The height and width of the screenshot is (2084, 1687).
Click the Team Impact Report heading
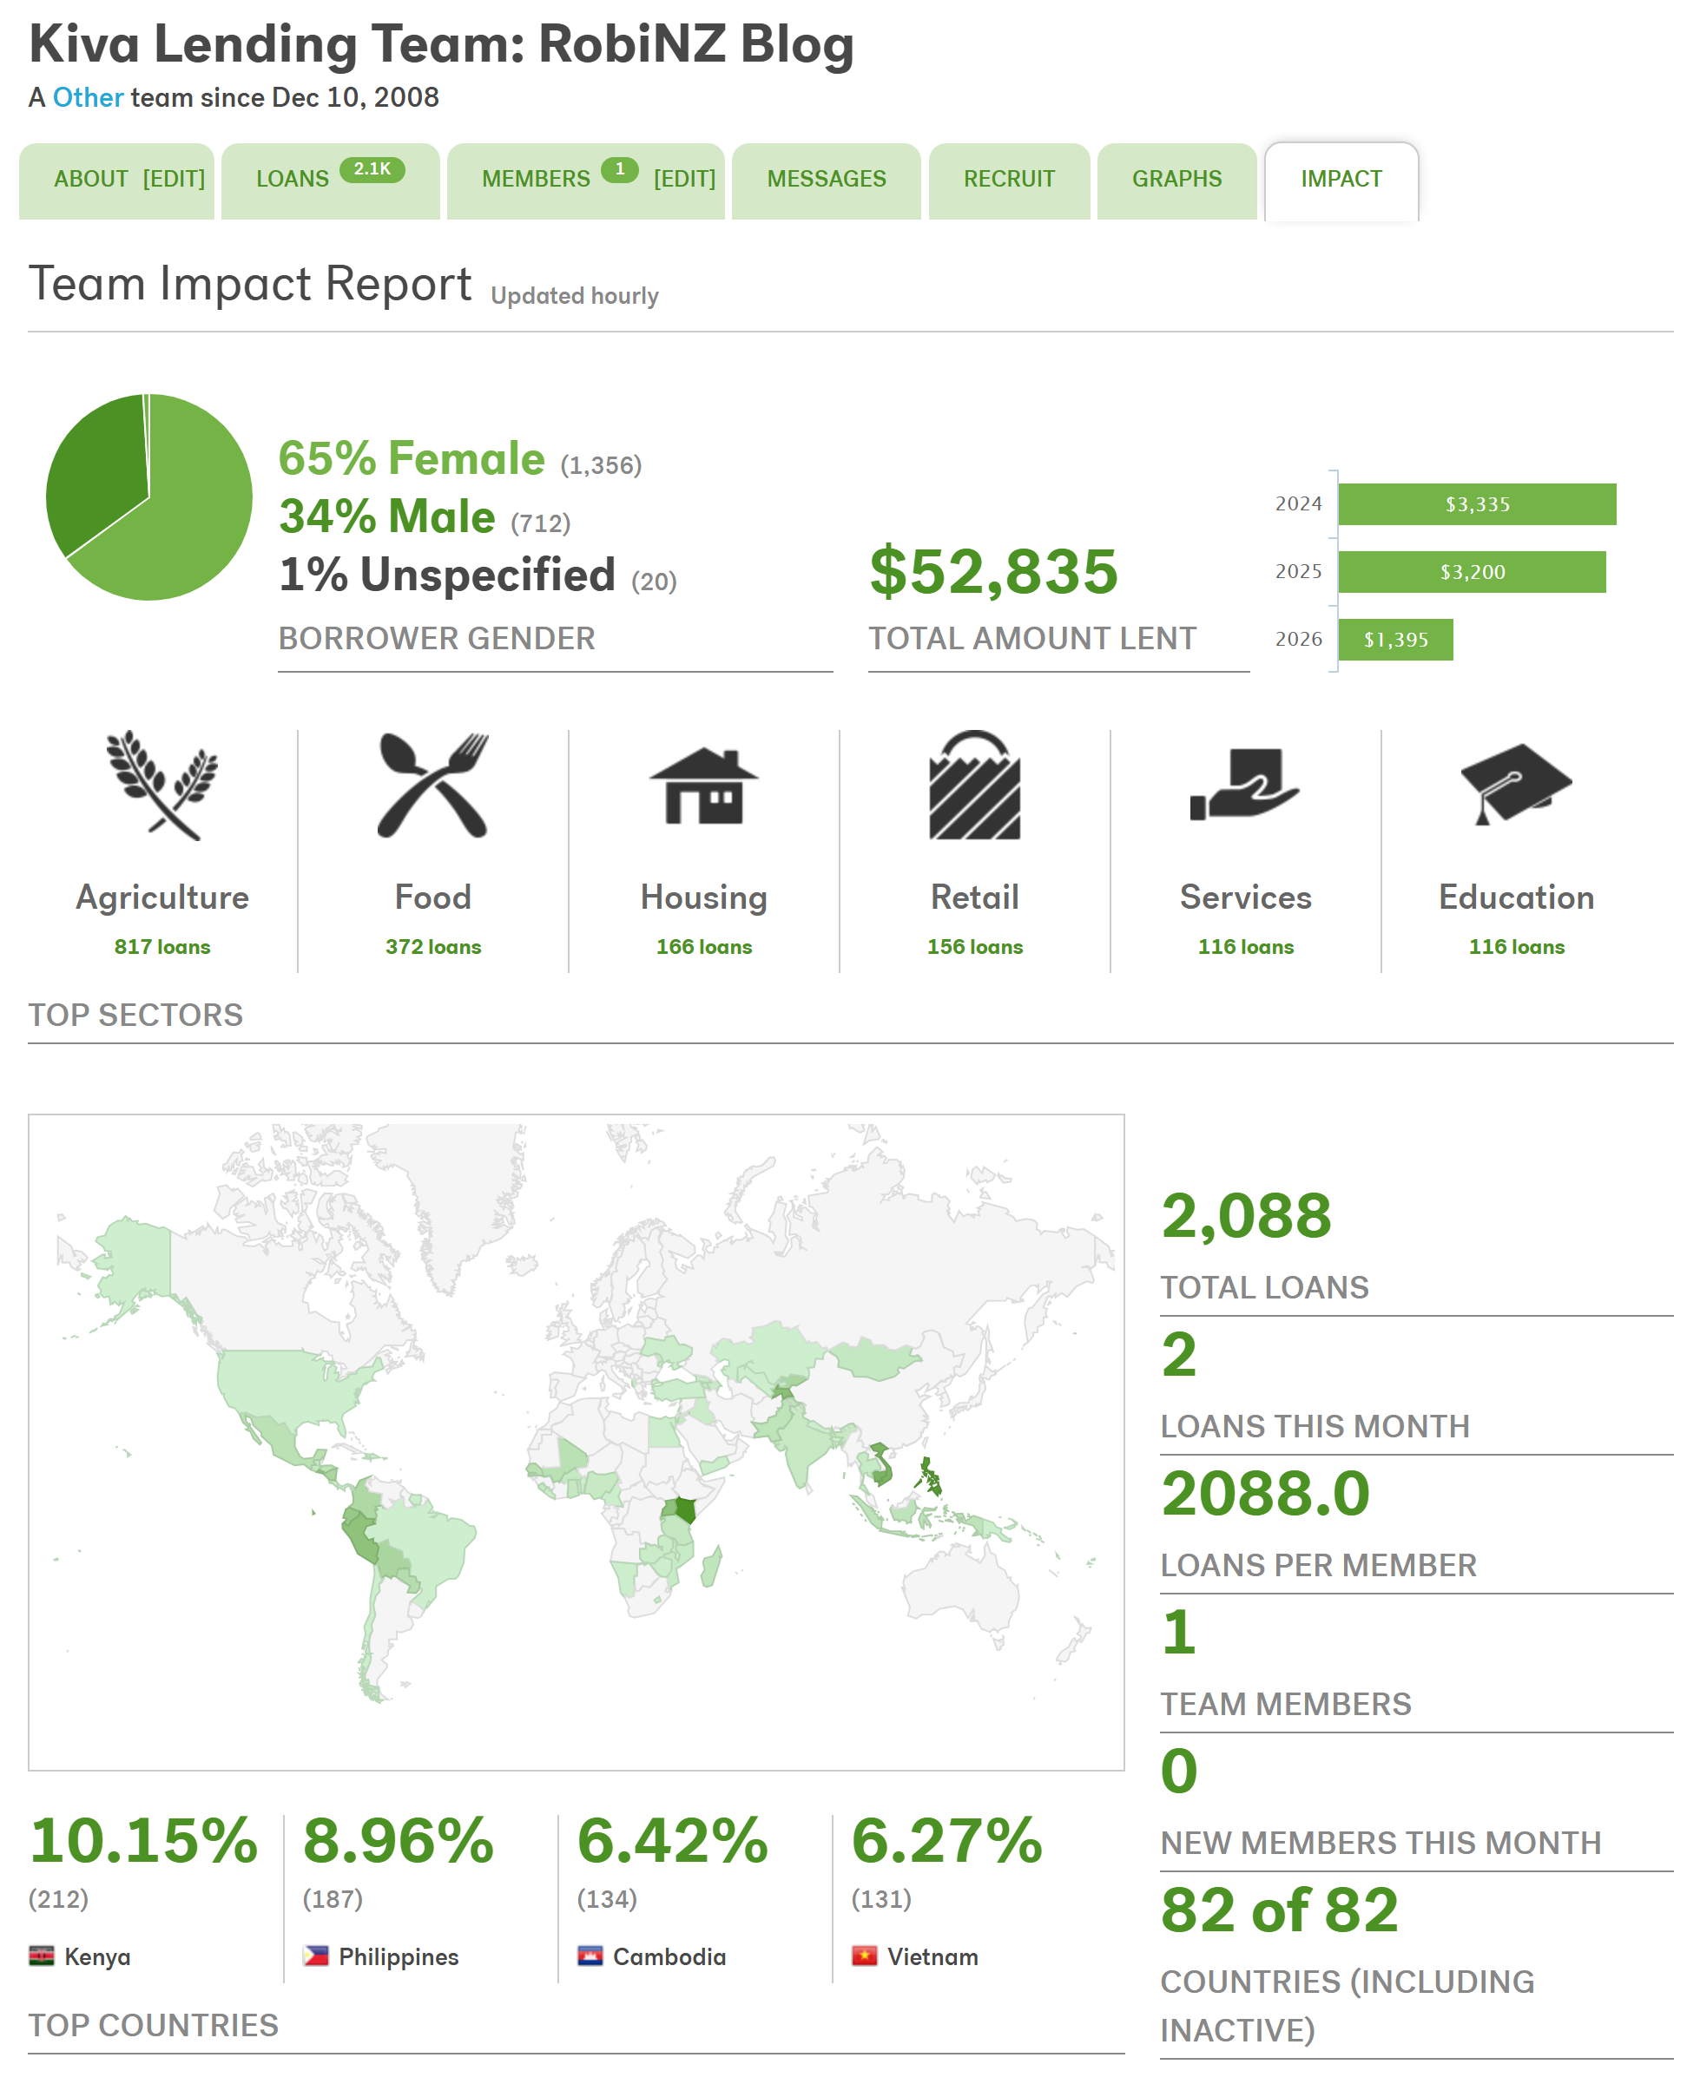(250, 285)
